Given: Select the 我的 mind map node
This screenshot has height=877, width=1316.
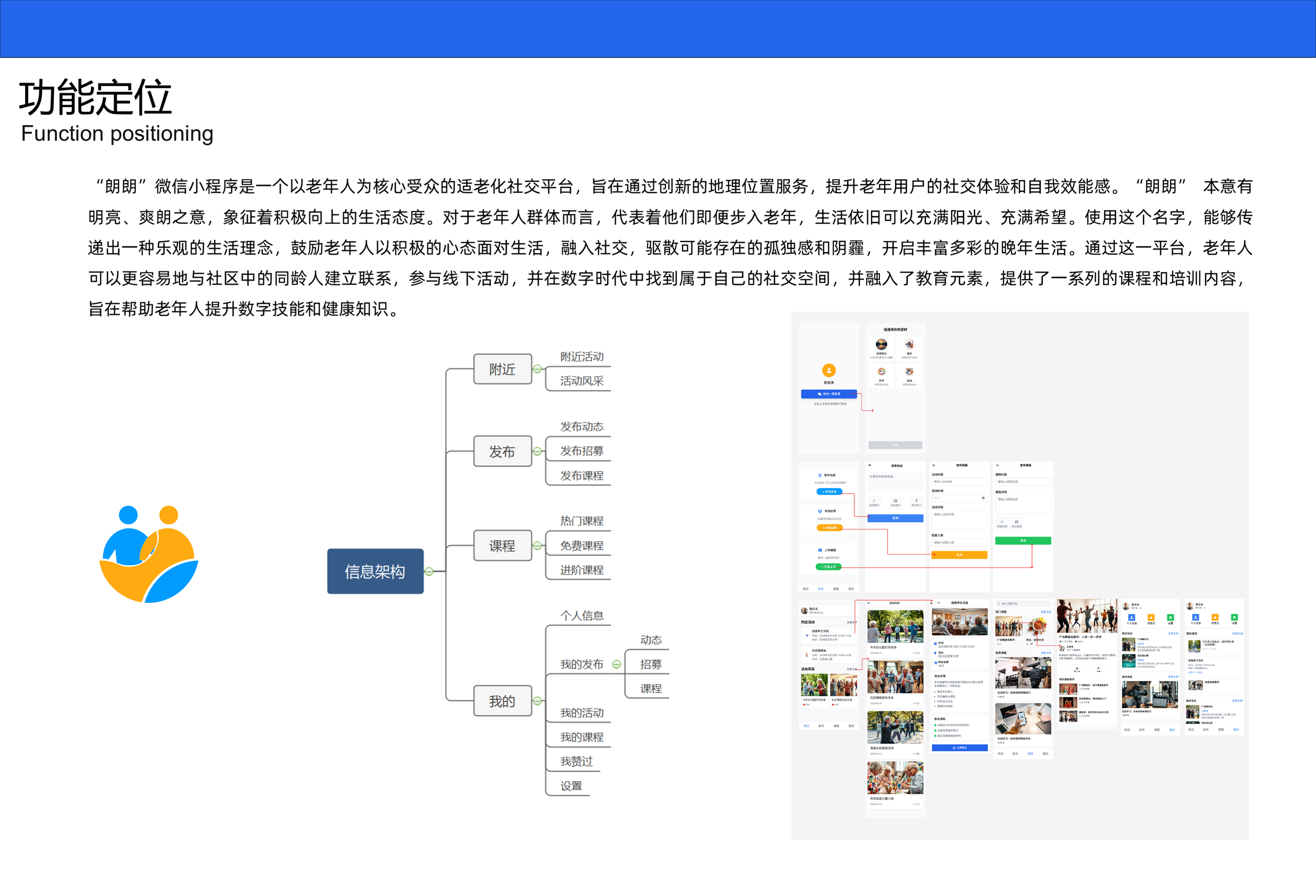Looking at the screenshot, I should (502, 701).
